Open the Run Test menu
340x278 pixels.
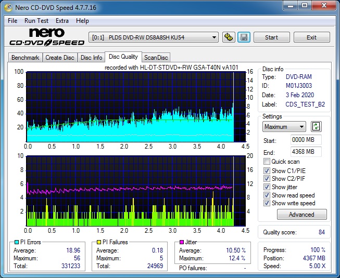[36, 21]
